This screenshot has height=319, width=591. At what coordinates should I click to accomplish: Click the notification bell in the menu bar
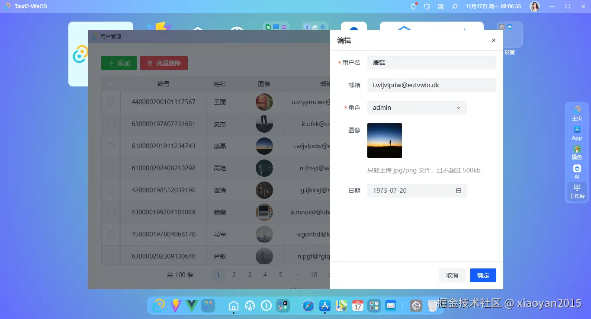413,6
